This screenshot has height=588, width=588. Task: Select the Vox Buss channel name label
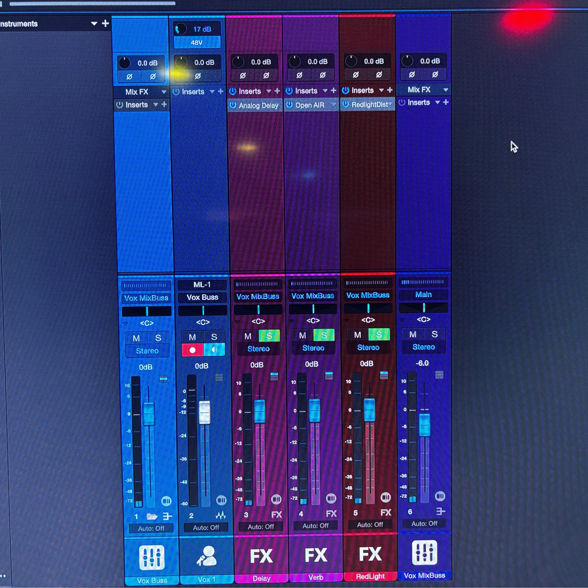(152, 581)
